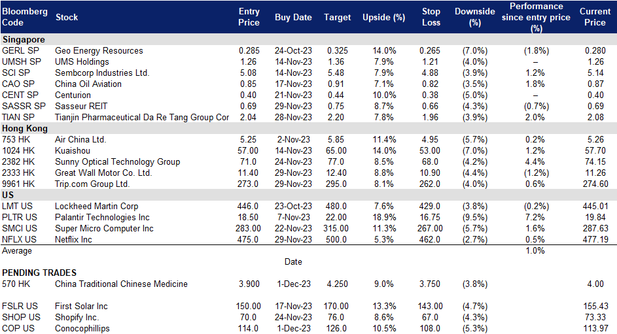
Task: Click the 'Kuaishou' stock cell
Action: coord(73,150)
